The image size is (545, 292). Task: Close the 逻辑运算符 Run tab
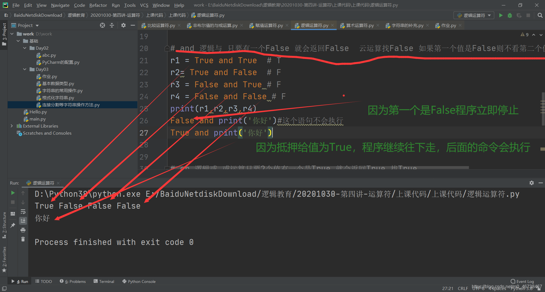(58, 183)
